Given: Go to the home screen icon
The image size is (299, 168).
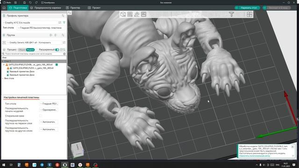Looking at the screenshot, I should click(x=4, y=8).
